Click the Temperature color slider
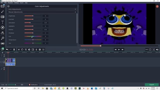This screenshot has width=160, height=90. pyautogui.click(x=33, y=40)
